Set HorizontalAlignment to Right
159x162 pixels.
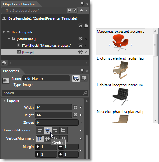click(x=56, y=130)
